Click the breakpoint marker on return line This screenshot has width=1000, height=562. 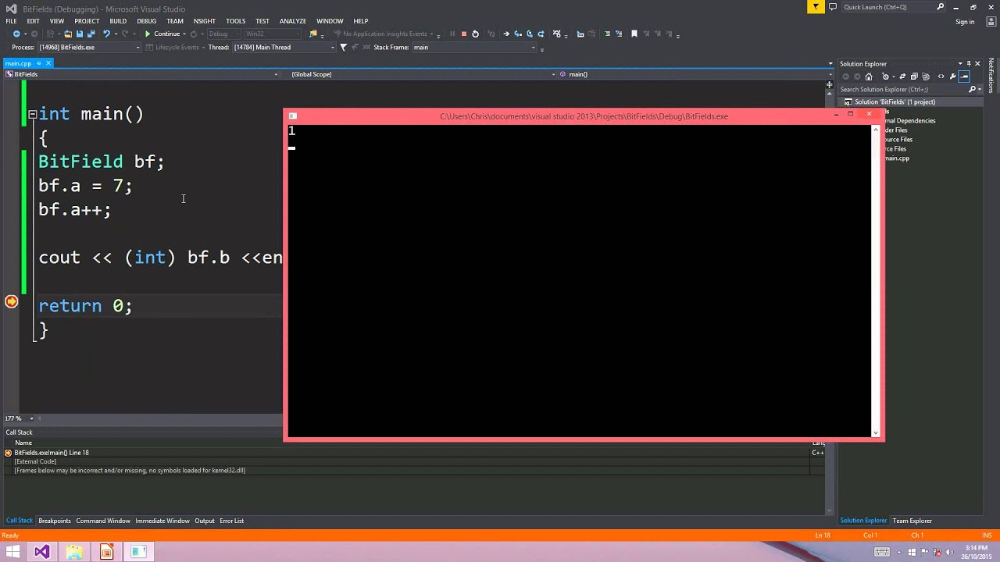tap(11, 301)
